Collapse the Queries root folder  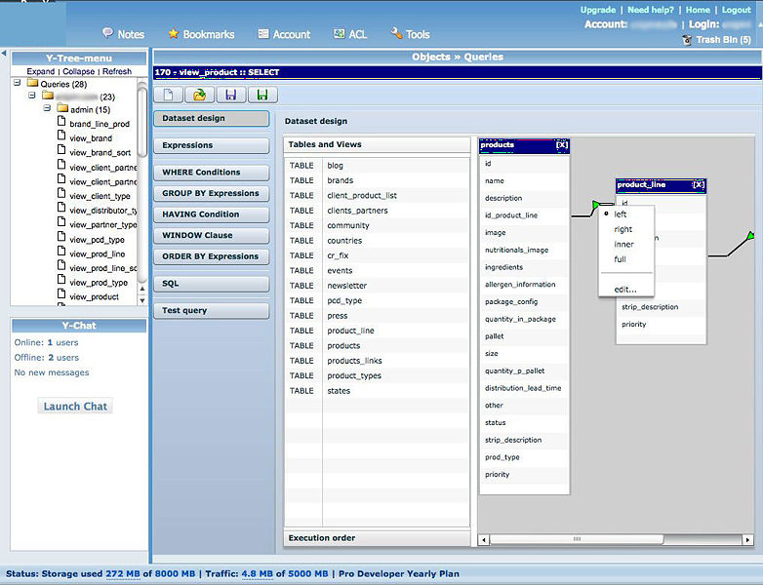tap(19, 84)
